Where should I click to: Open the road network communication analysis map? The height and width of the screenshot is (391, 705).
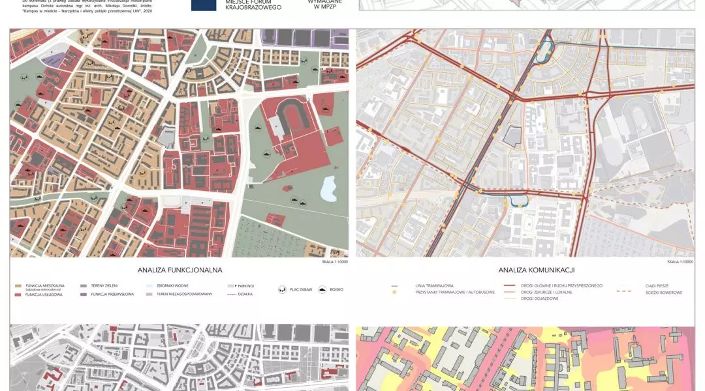525,143
